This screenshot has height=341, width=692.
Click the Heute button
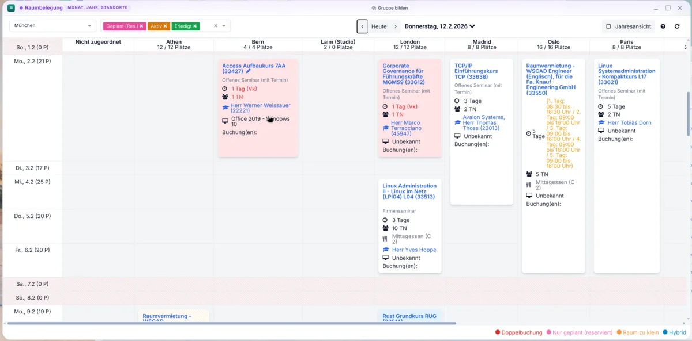click(379, 26)
